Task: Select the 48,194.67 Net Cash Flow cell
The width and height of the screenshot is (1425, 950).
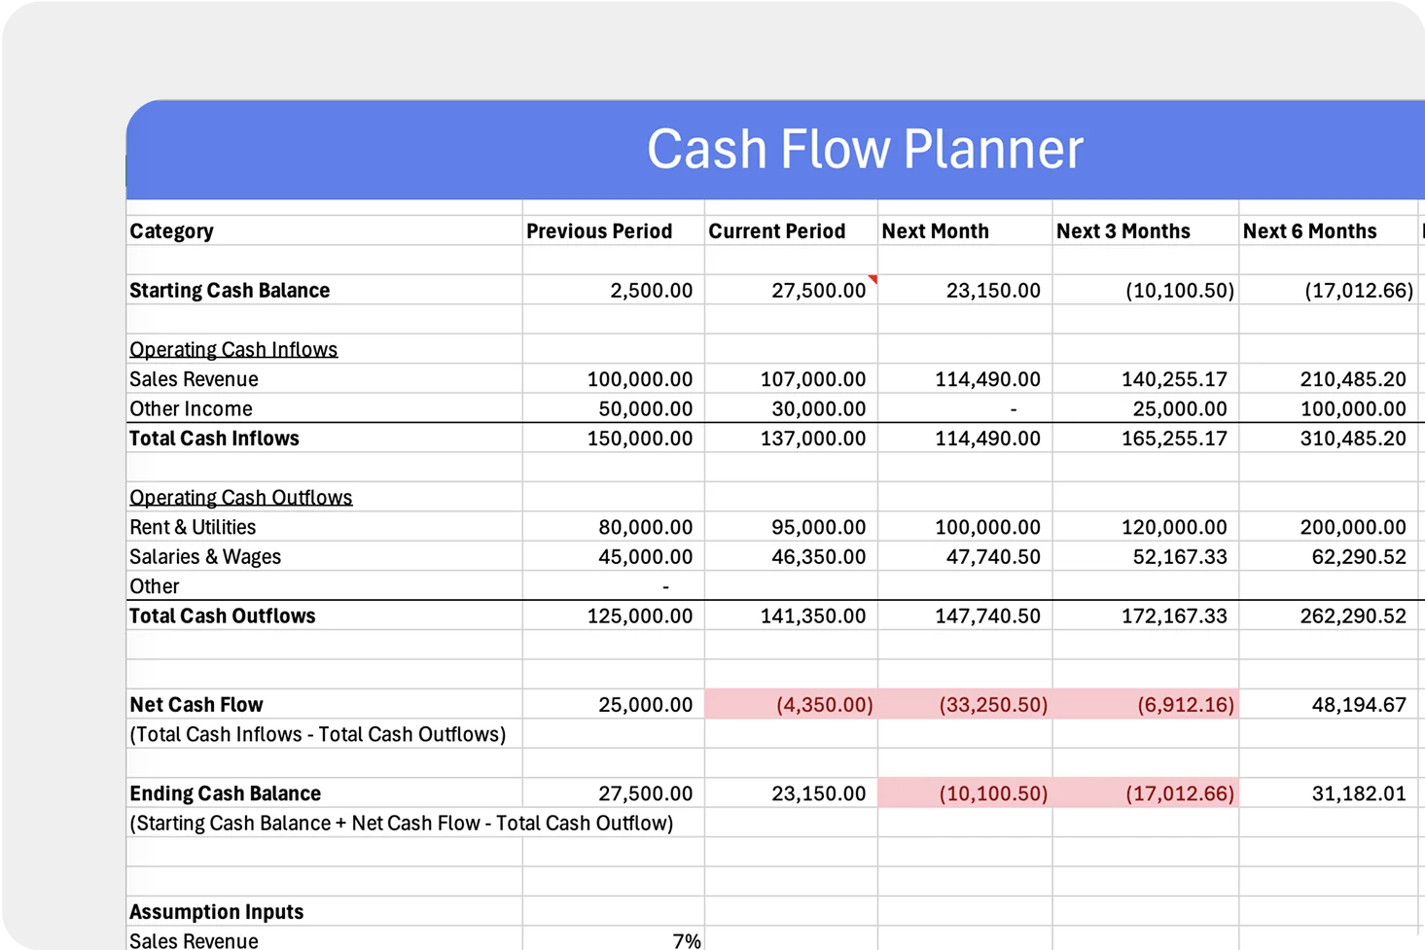Action: tap(1328, 704)
